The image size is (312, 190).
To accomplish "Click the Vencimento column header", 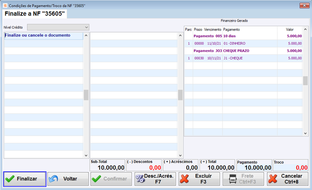I will click(x=213, y=29).
